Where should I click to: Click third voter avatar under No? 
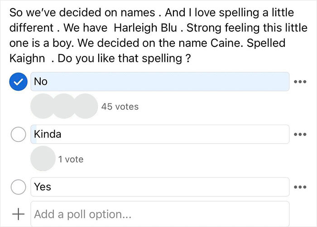84,107
